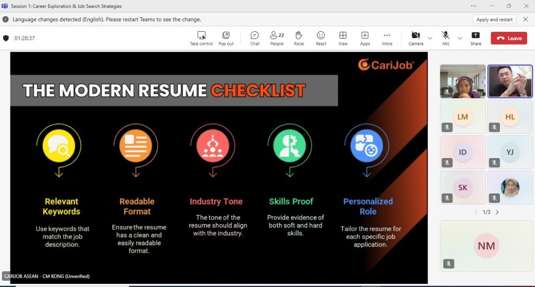The height and width of the screenshot is (287, 535).
Task: Click the slide title THE MODERN RESUME CHECKLIST
Action: (x=164, y=91)
